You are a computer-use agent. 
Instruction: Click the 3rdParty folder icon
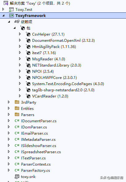point(17,102)
